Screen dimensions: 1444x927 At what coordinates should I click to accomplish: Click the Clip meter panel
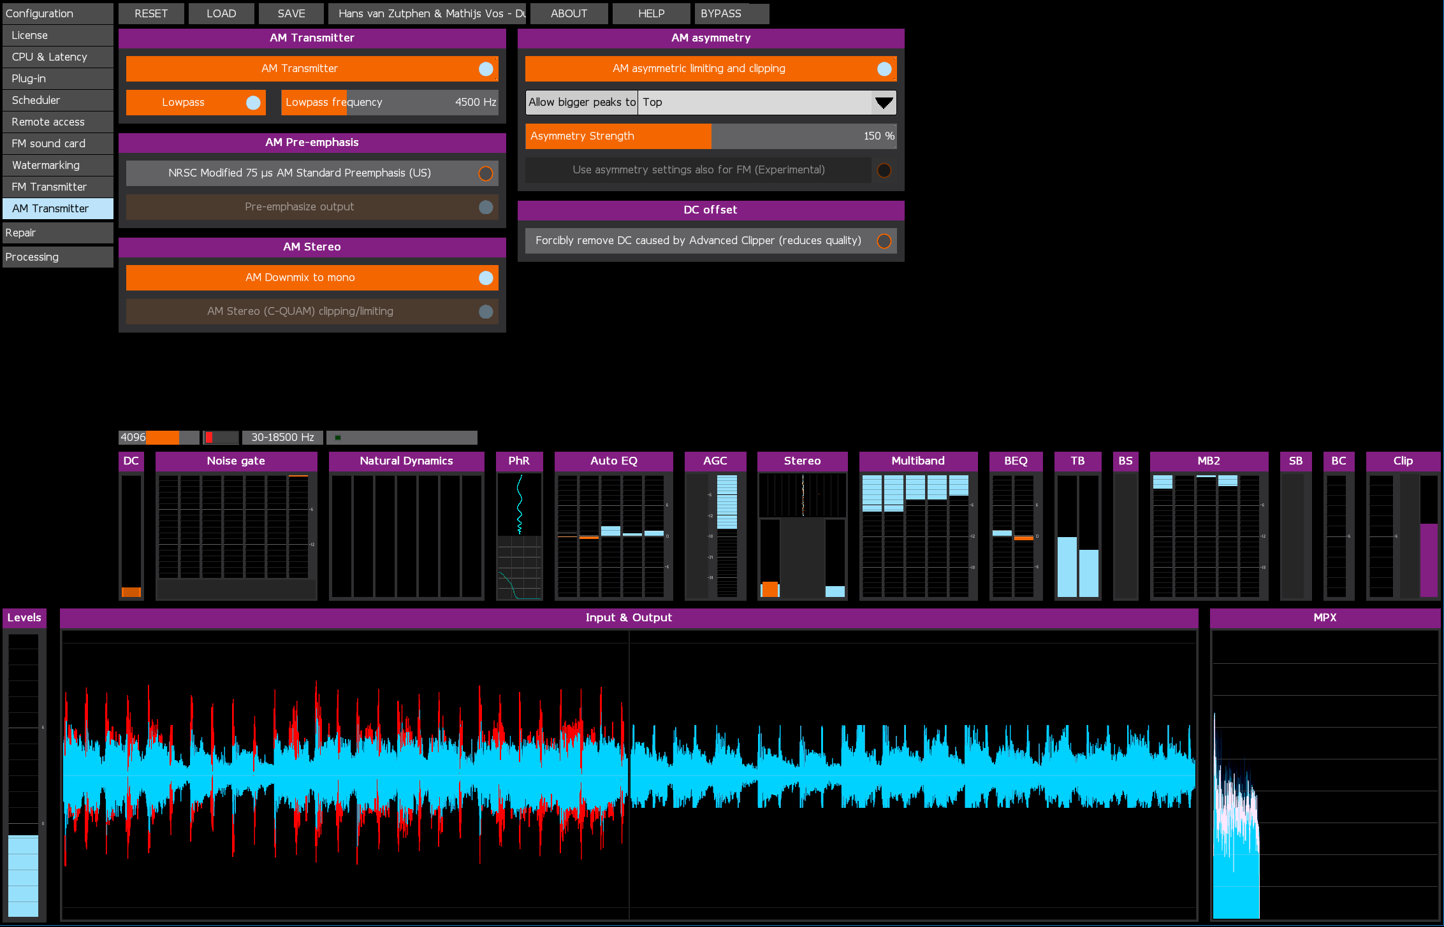(1403, 526)
